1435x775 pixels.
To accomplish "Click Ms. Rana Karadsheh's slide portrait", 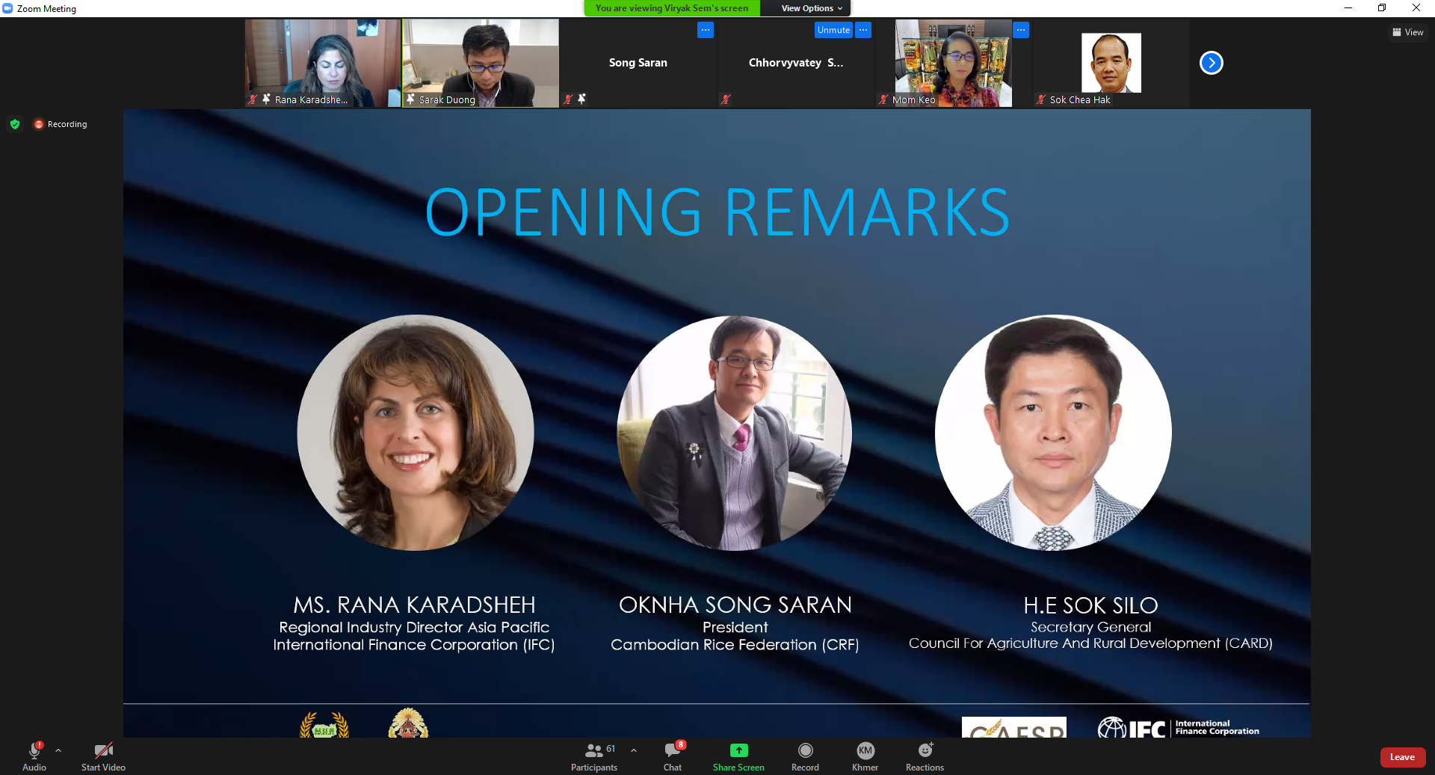I will pyautogui.click(x=416, y=433).
